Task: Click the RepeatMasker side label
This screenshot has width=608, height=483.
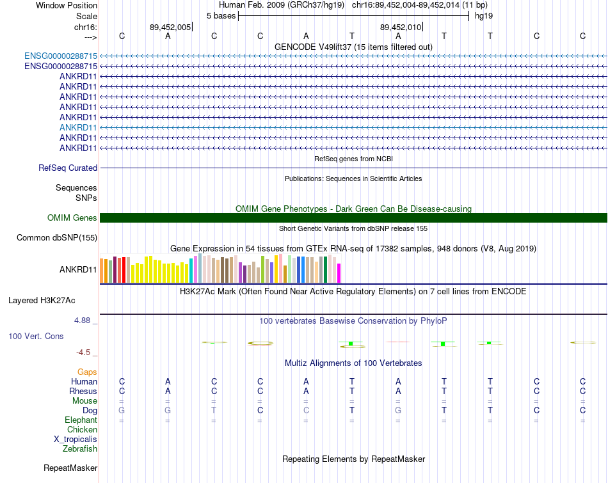Action: pos(70,468)
